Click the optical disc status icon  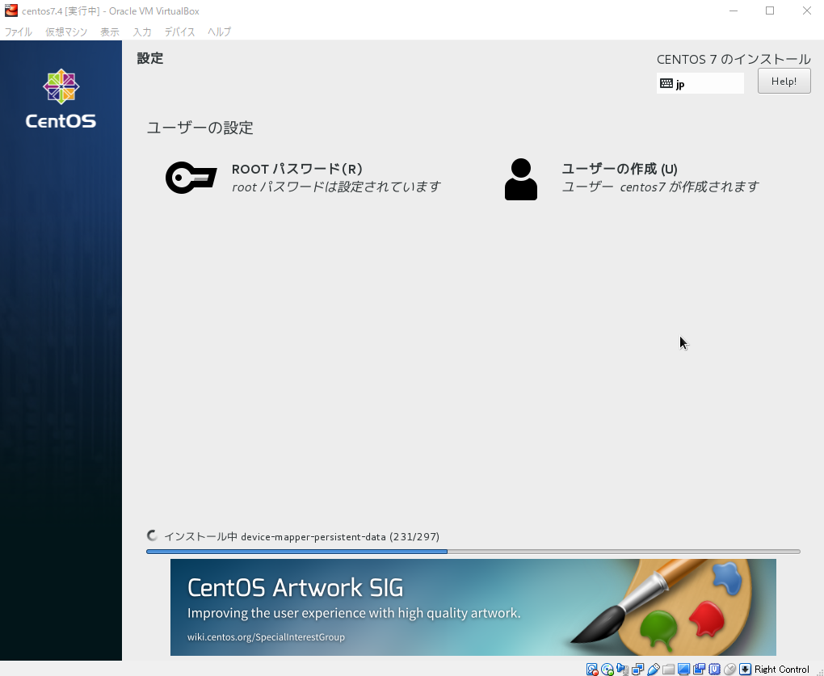click(x=607, y=669)
